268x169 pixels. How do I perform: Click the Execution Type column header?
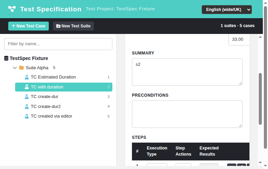click(157, 151)
